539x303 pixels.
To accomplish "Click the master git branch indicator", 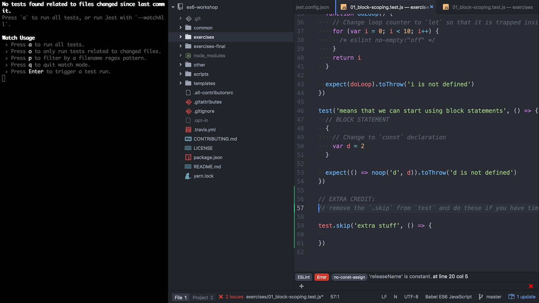I will click(490, 297).
